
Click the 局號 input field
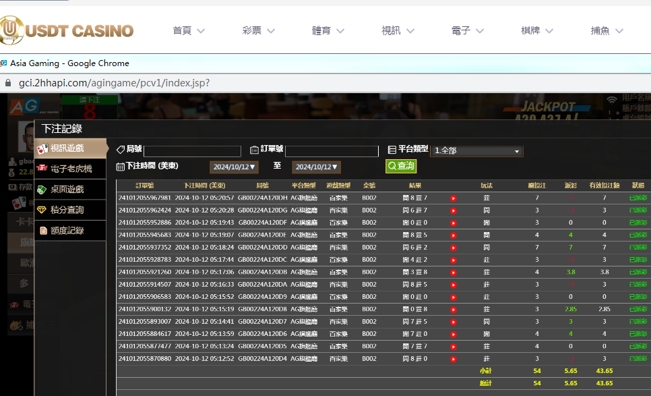click(192, 151)
